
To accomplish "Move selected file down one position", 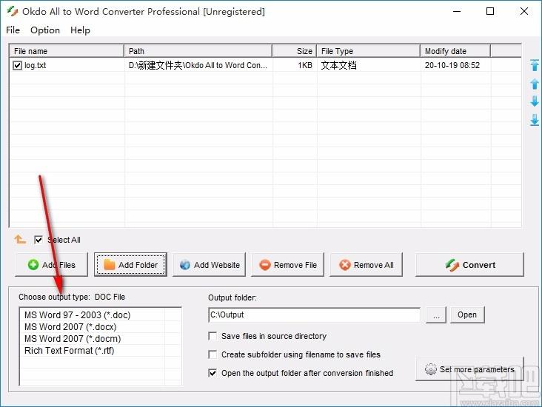I will pos(535,101).
